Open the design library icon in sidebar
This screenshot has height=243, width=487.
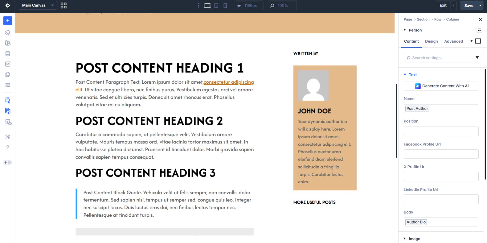pyautogui.click(x=8, y=43)
